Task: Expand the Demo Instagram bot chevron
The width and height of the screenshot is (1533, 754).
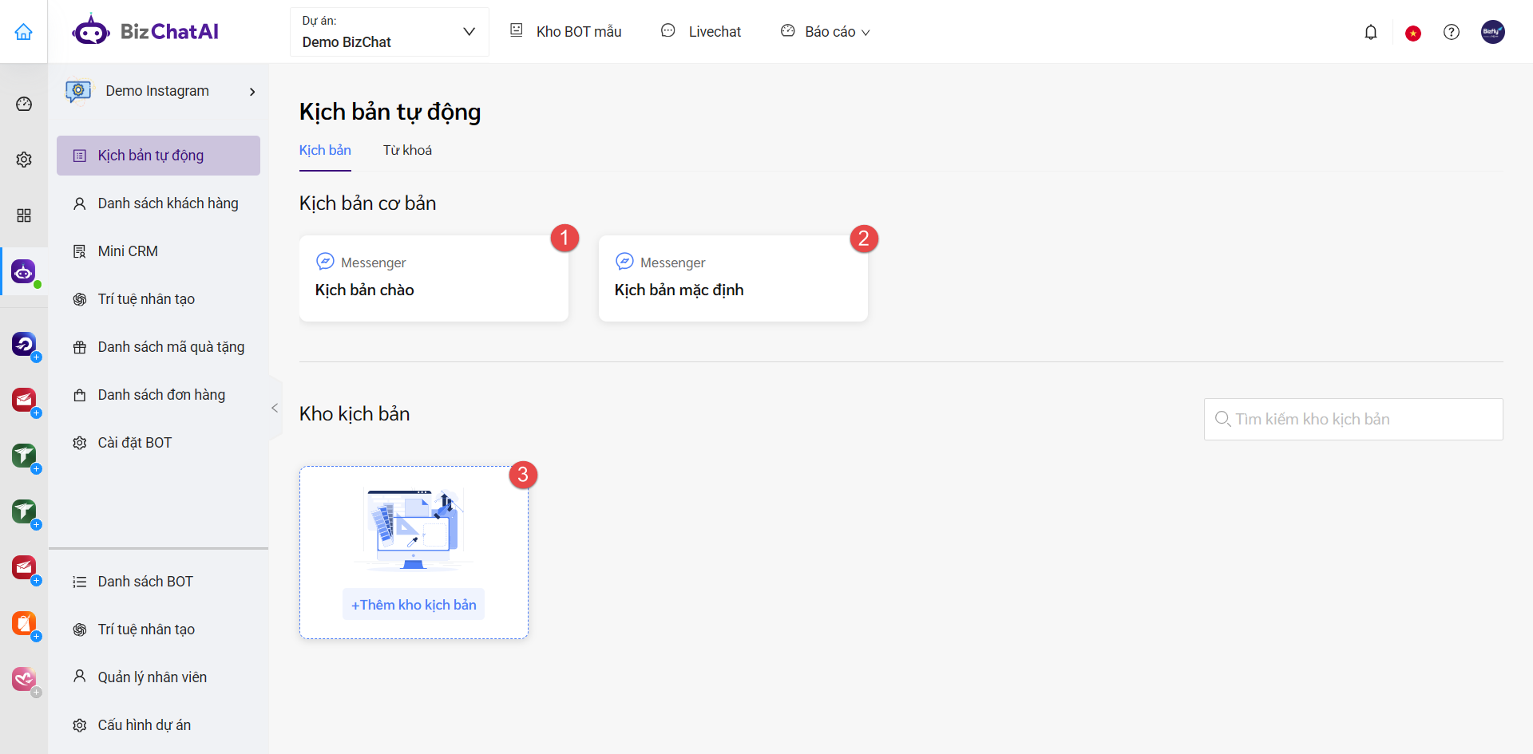Action: [x=252, y=92]
